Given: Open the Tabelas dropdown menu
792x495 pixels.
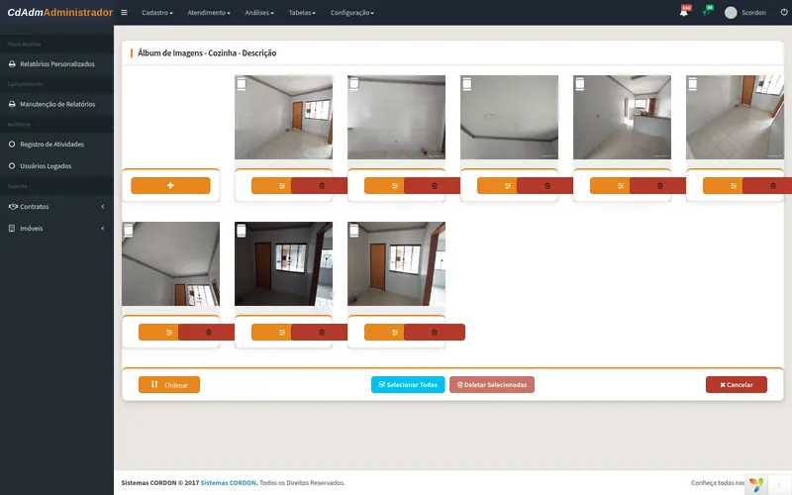Looking at the screenshot, I should click(302, 13).
